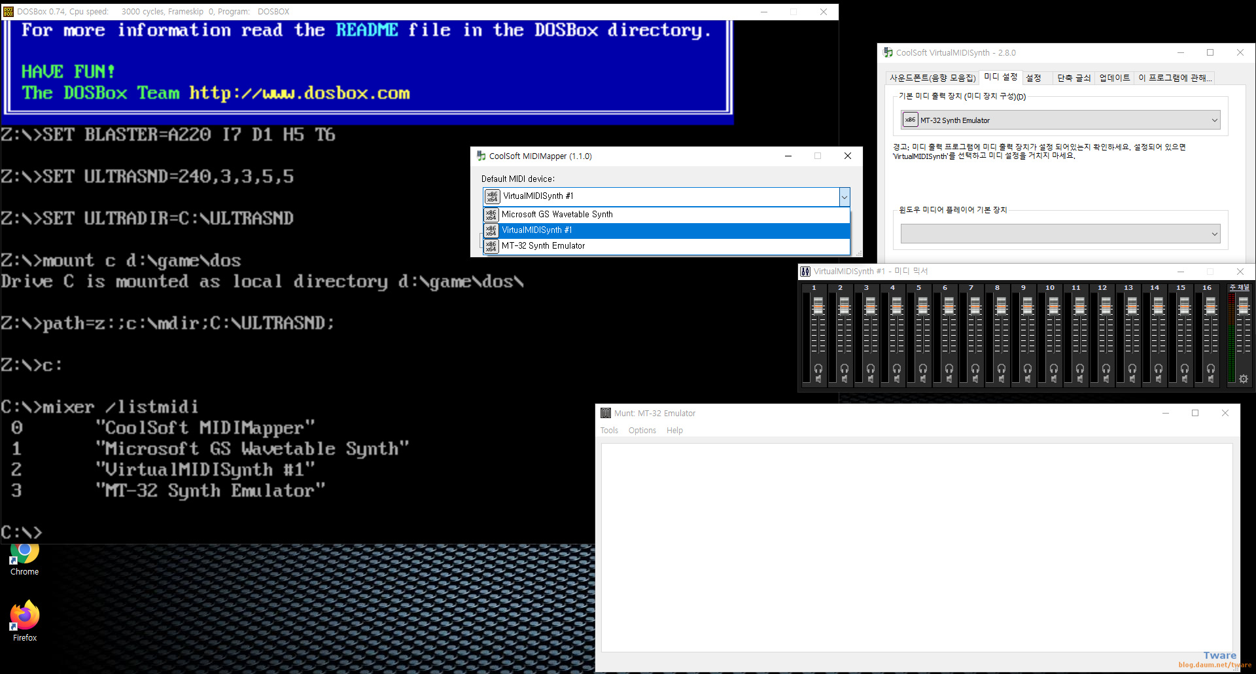
Task: Solo channel 11 with its headphone icon
Action: 1080,368
